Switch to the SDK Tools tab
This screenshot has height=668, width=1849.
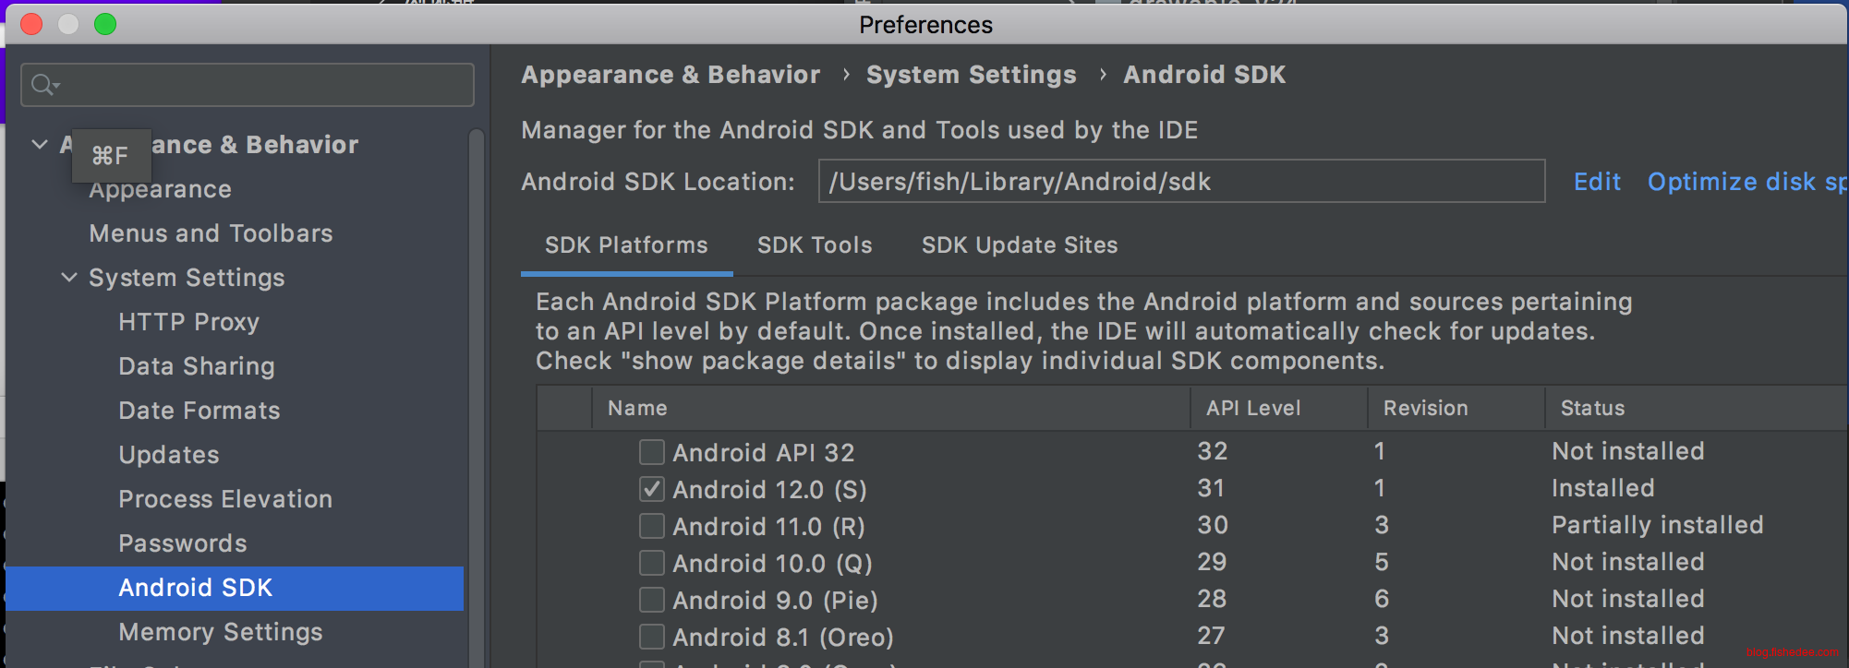814,245
